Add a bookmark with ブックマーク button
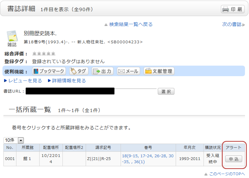 click(x=49, y=71)
